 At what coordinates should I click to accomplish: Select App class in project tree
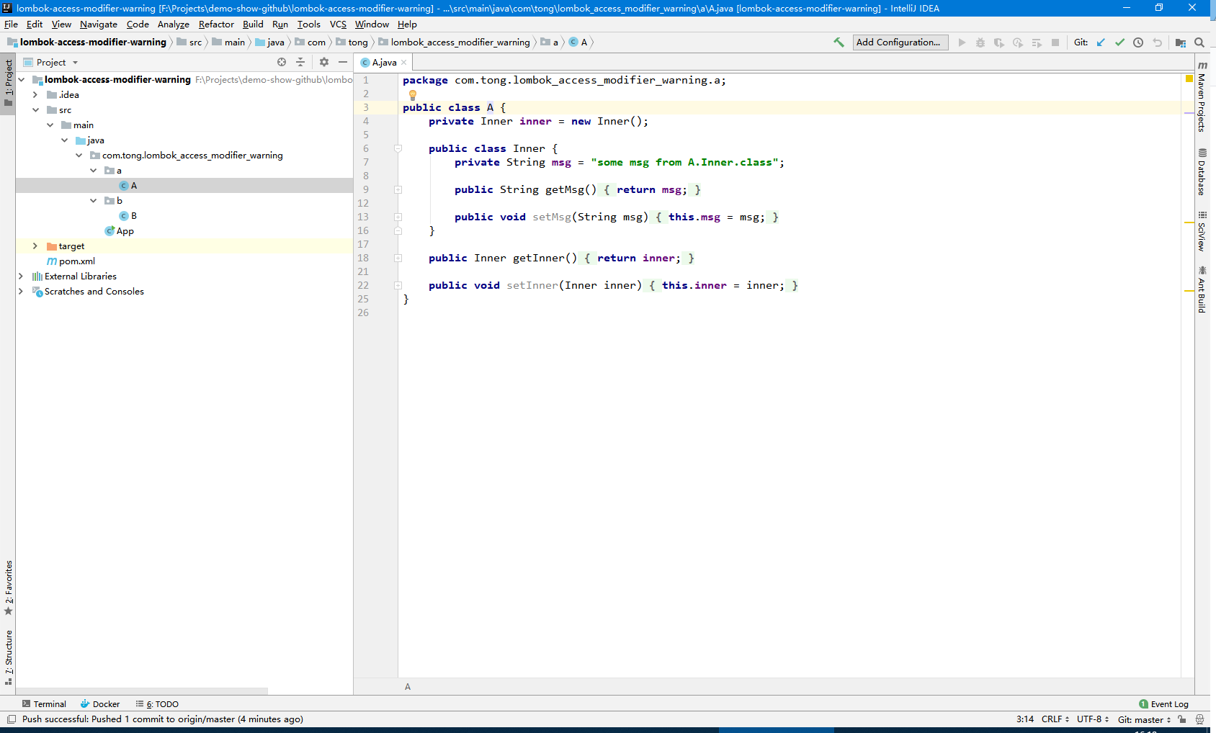tap(120, 230)
